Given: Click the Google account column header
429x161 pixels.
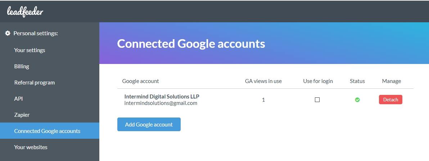Looking at the screenshot, I should click(x=140, y=81).
